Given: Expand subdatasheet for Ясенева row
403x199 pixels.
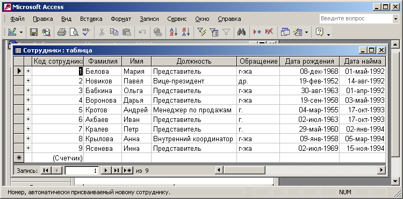Looking at the screenshot, I should [x=28, y=148].
